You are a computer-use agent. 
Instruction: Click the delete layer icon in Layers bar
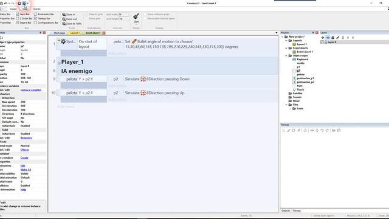(x=343, y=38)
